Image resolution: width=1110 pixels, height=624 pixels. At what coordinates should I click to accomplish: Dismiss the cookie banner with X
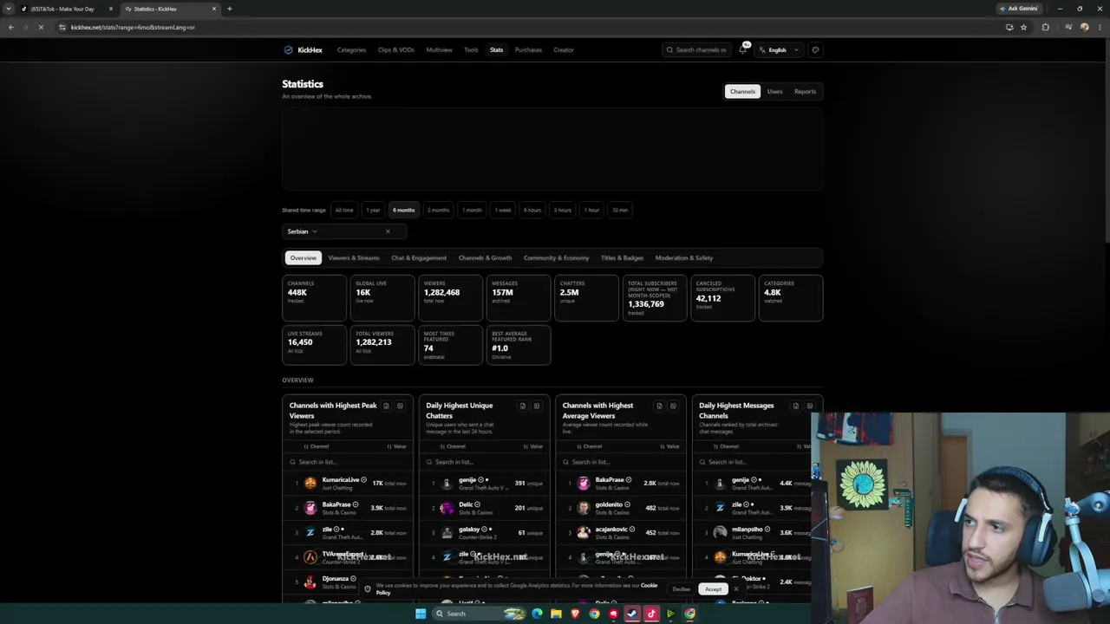click(x=735, y=589)
